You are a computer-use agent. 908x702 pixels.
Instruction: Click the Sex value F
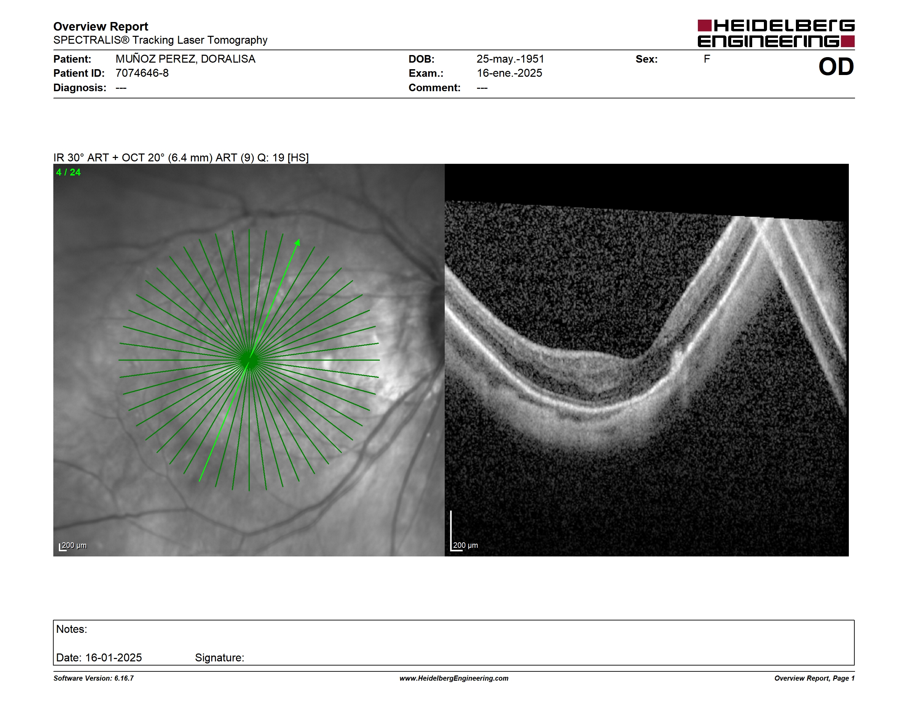[707, 59]
